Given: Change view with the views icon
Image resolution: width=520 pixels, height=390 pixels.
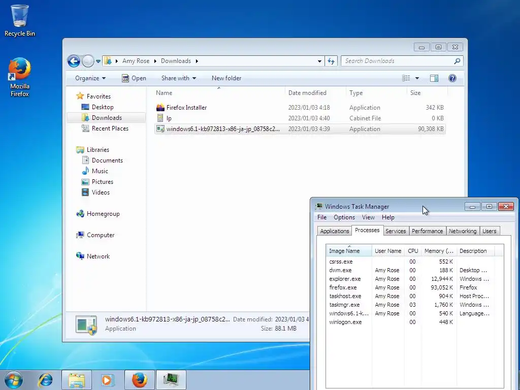Looking at the screenshot, I should (x=406, y=78).
